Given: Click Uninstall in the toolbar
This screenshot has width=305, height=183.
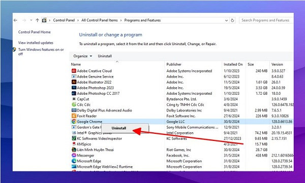Looking at the screenshot, I should click(105, 56).
